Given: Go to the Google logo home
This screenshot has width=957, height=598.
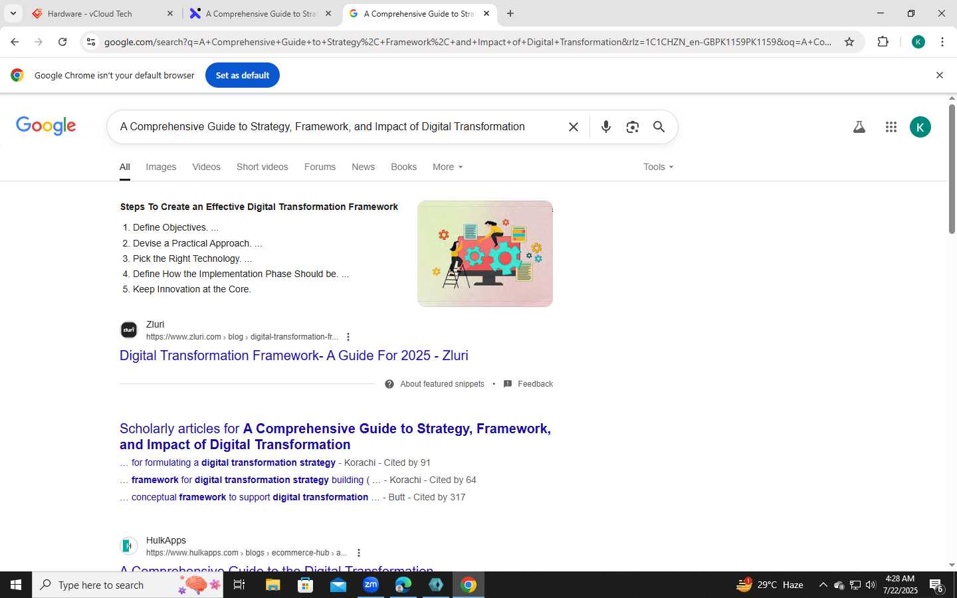Looking at the screenshot, I should tap(46, 126).
